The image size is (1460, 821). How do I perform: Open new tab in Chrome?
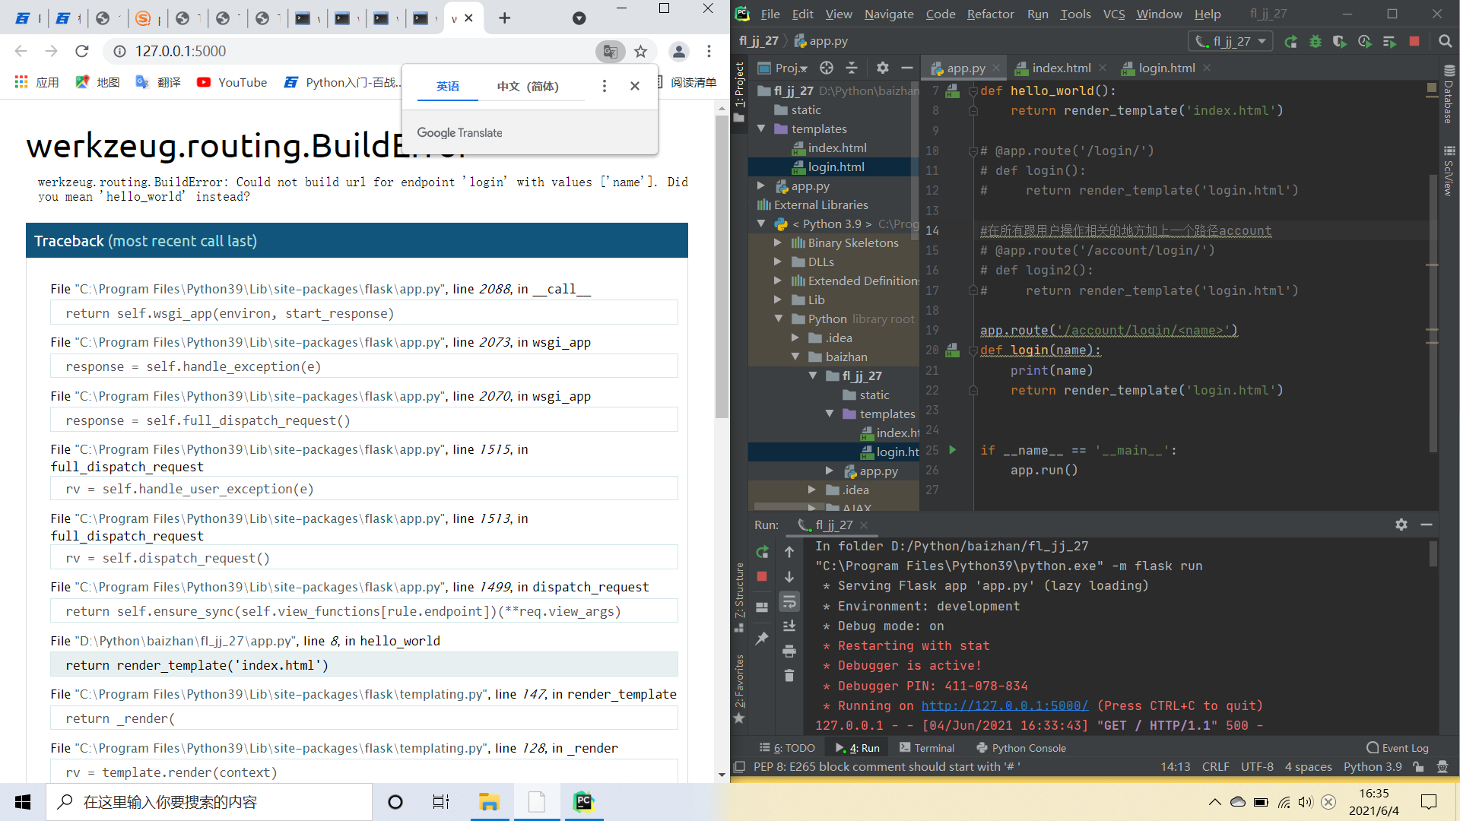click(504, 18)
